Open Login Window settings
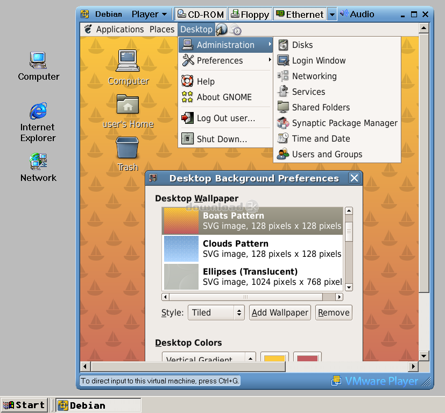This screenshot has height=413, width=445. pyautogui.click(x=337, y=60)
